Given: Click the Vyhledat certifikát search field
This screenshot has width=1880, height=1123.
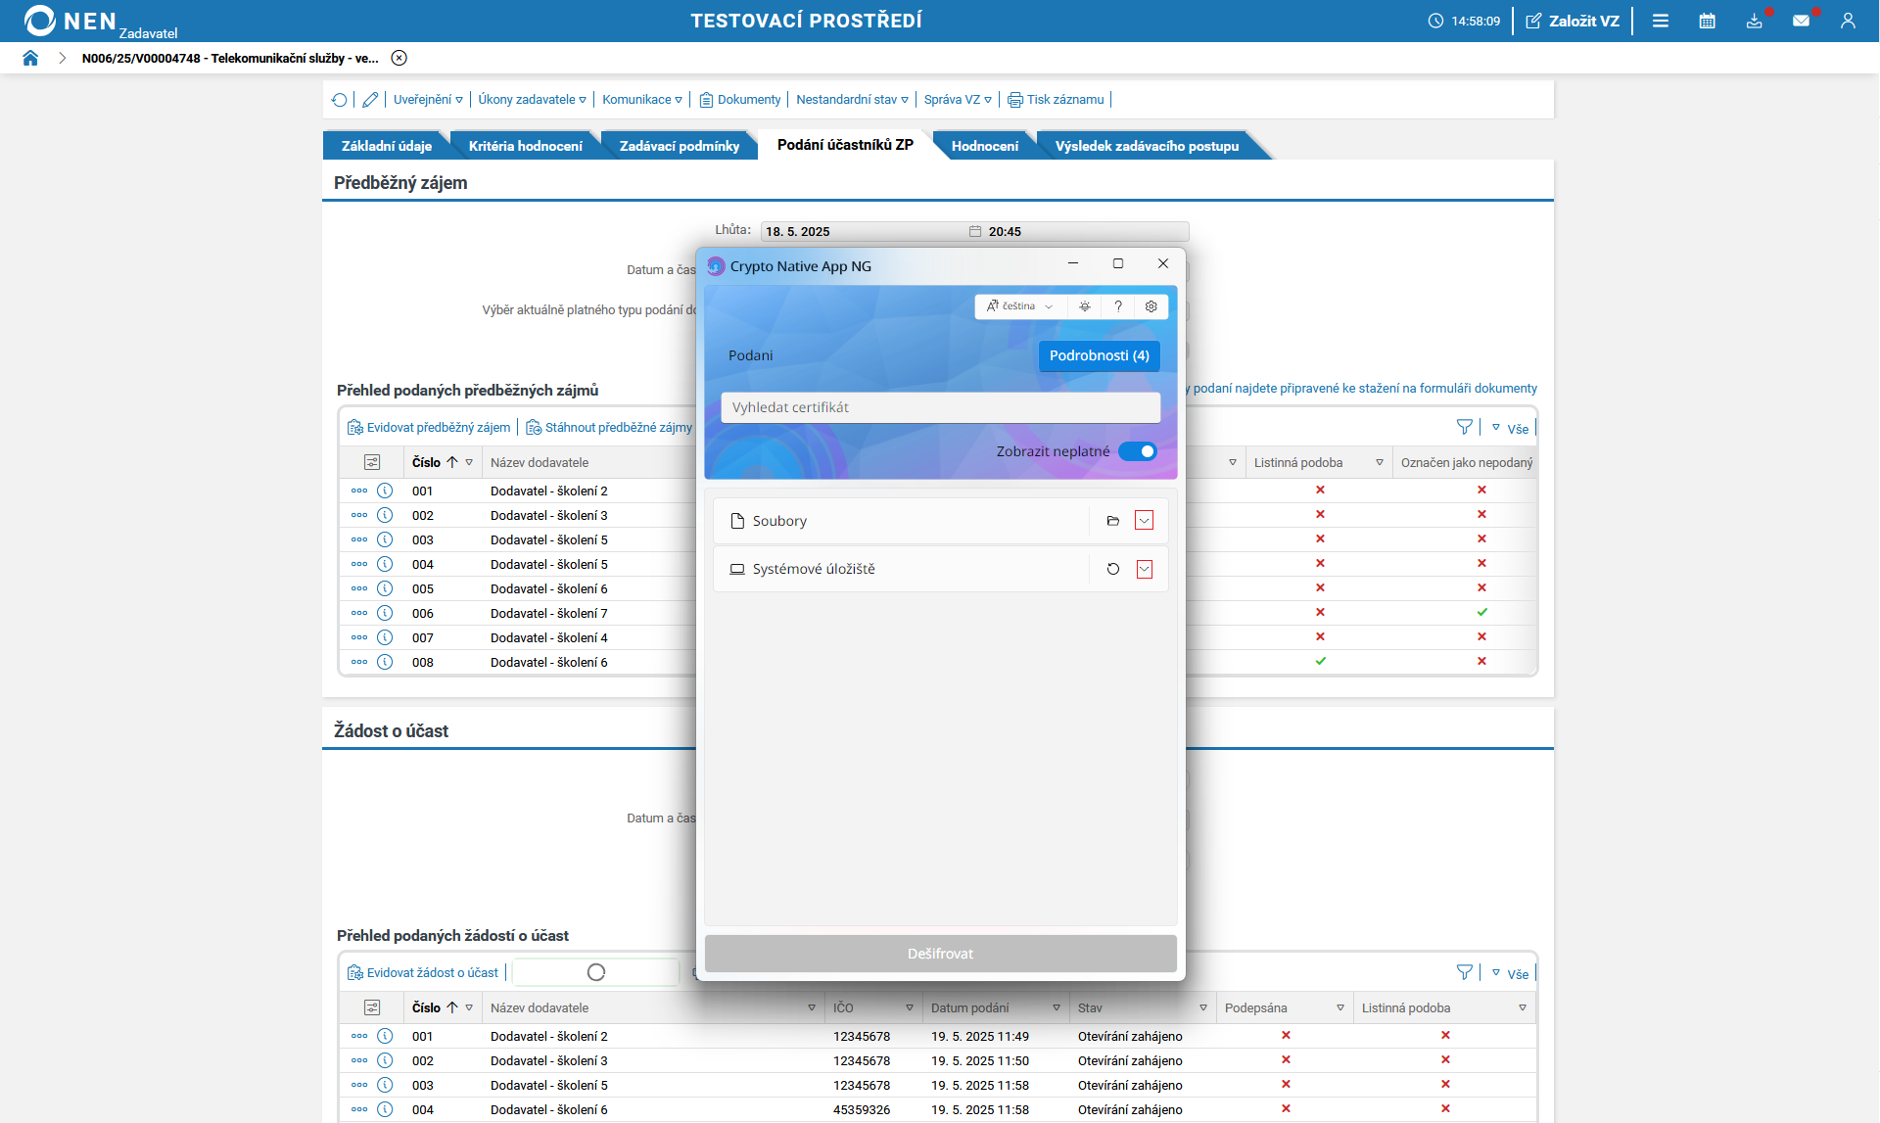Looking at the screenshot, I should [x=940, y=407].
